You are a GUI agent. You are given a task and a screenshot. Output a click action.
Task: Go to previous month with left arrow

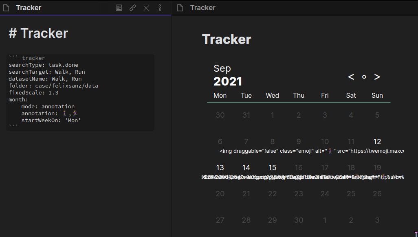click(x=351, y=77)
